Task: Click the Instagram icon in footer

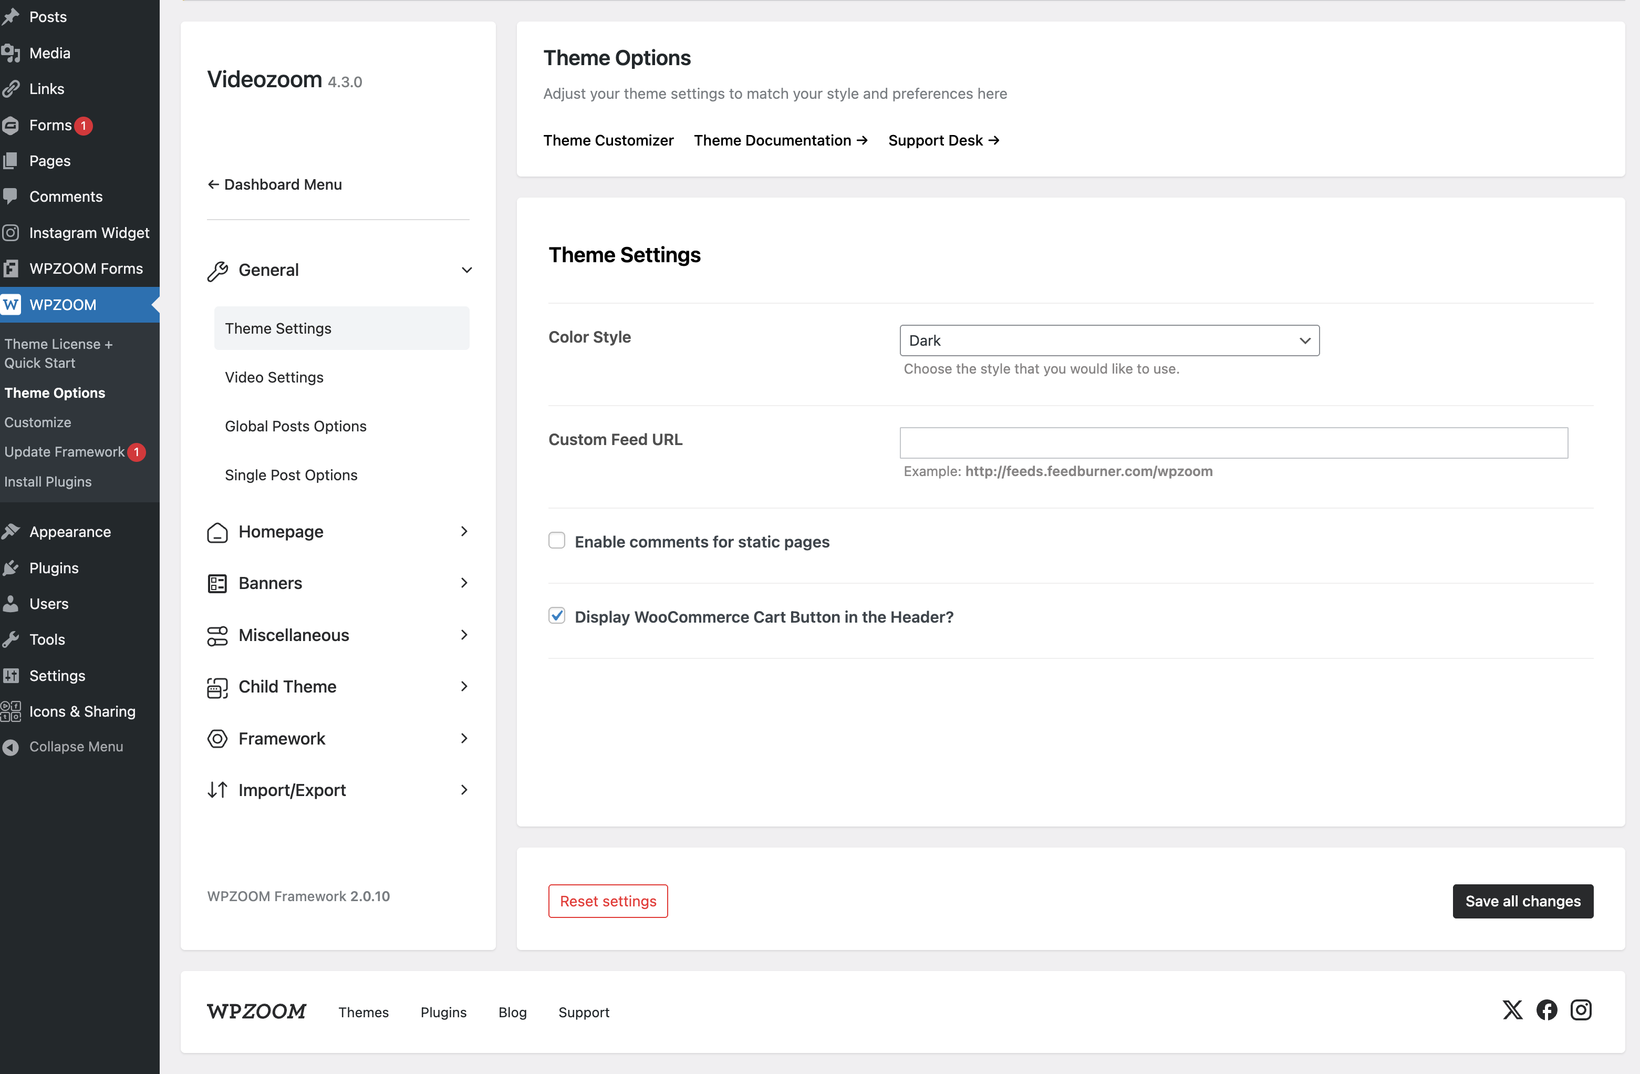Action: pos(1581,1010)
